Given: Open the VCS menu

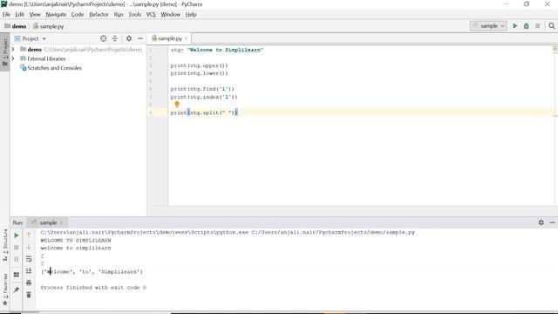Looking at the screenshot, I should tap(151, 14).
